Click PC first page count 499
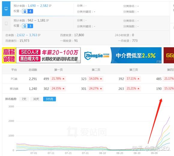174x156 pixels. pyautogui.click(x=46, y=79)
